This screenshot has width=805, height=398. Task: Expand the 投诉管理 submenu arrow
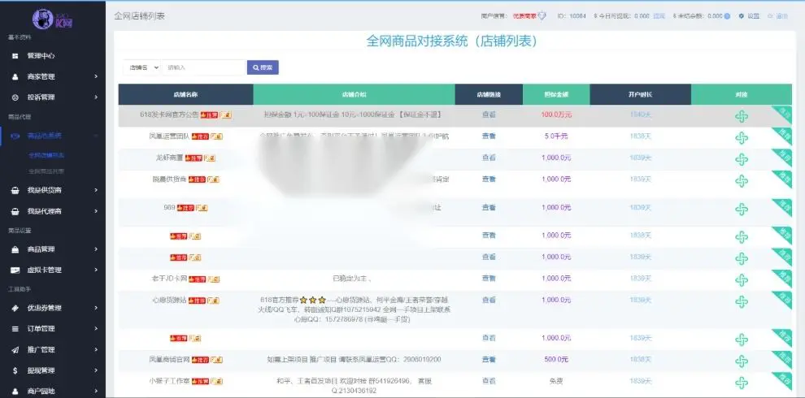coord(96,97)
